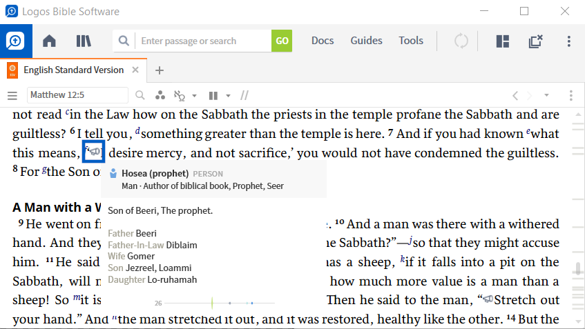The height and width of the screenshot is (329, 585).
Task: Click the Beeri father name
Action: click(x=146, y=233)
